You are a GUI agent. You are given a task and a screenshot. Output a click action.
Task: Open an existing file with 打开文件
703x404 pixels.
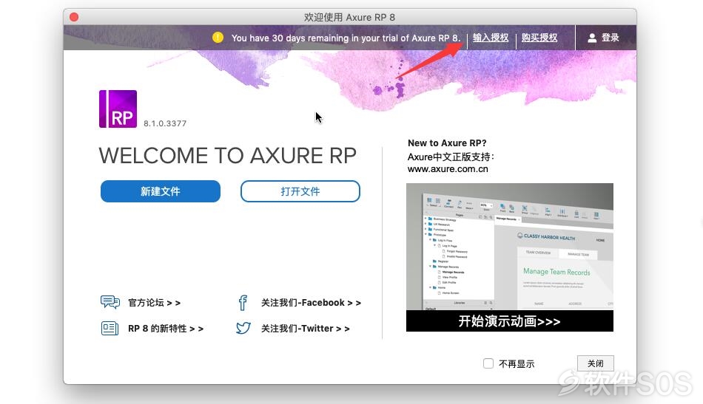tap(300, 191)
